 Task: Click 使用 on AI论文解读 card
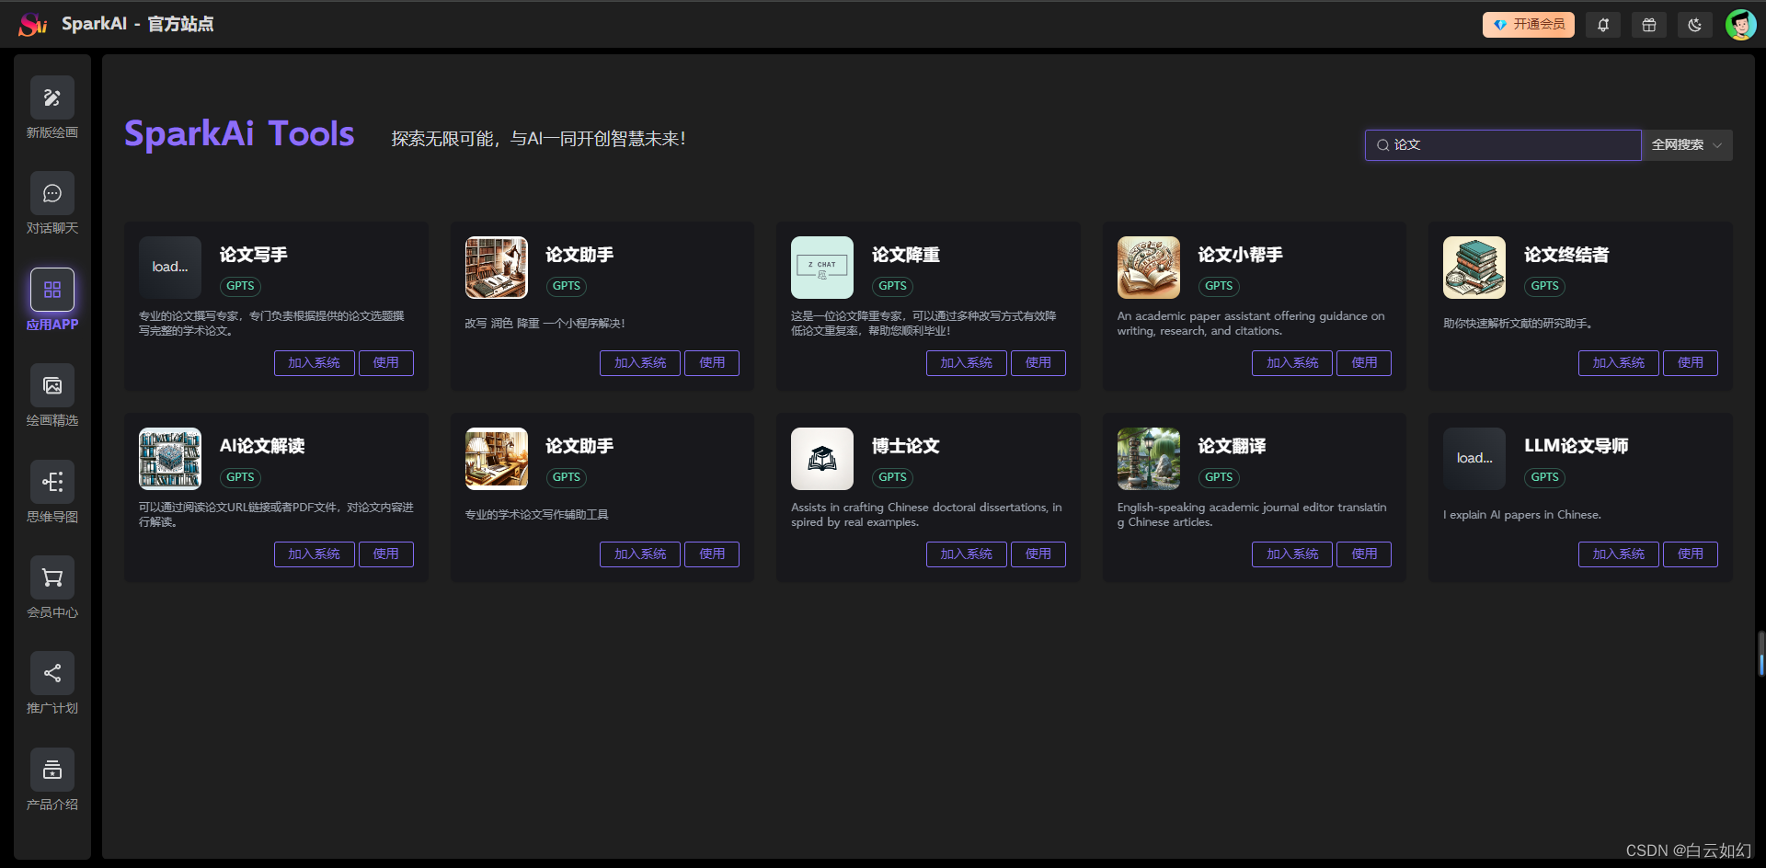[386, 554]
